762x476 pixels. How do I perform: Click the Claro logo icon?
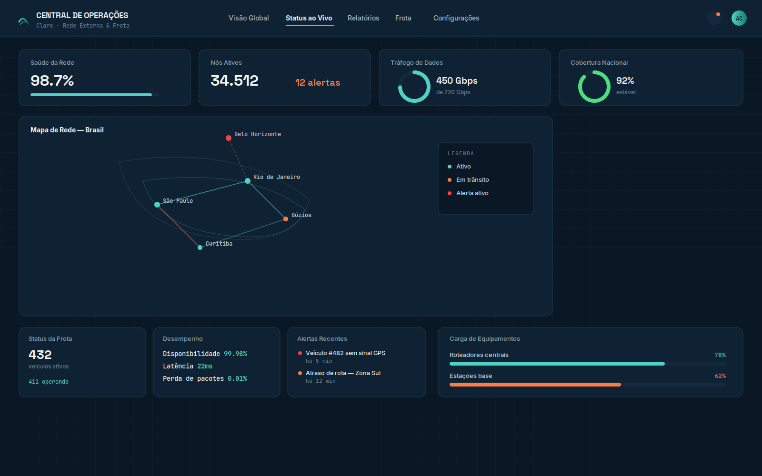coord(24,21)
